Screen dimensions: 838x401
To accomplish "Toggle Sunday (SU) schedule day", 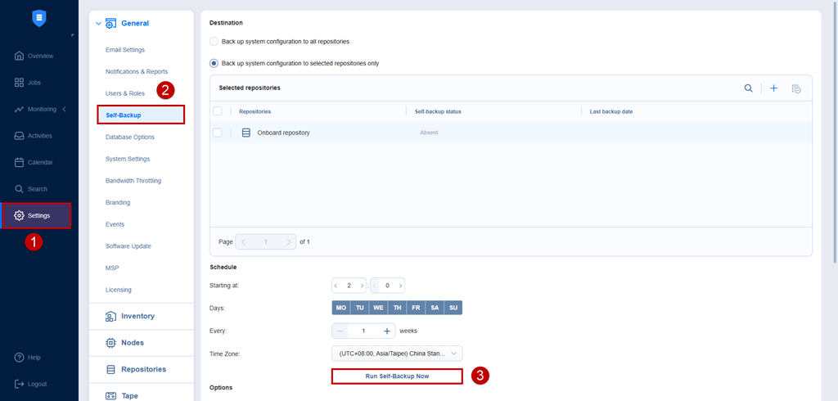I will [453, 308].
